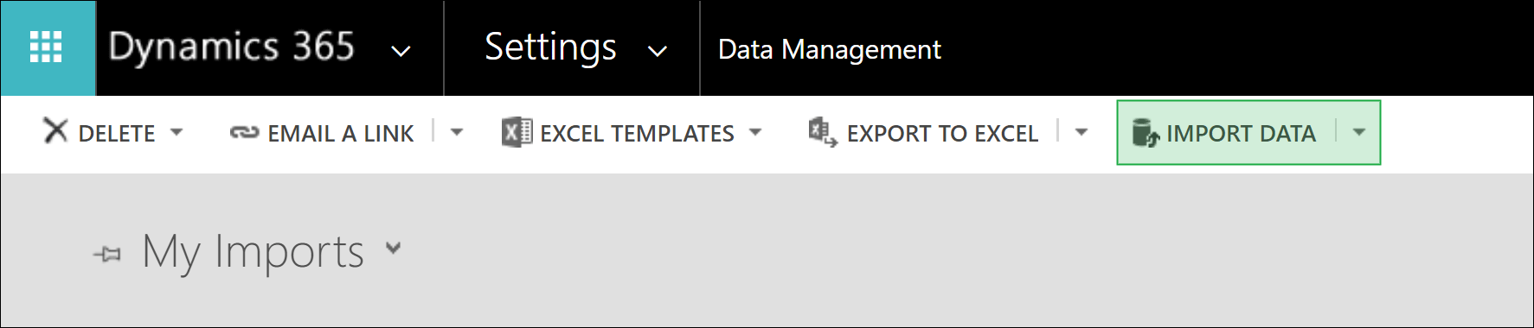Open the Import Data dropdown arrow

click(x=1358, y=132)
